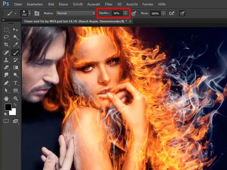
Task: Swap foreground and background colors
Action: pos(15,104)
